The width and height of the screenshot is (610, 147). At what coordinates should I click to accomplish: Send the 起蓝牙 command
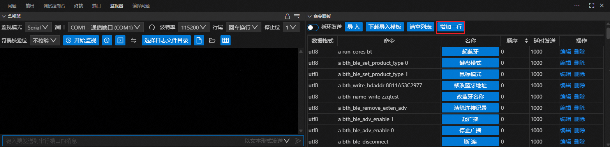(x=470, y=52)
